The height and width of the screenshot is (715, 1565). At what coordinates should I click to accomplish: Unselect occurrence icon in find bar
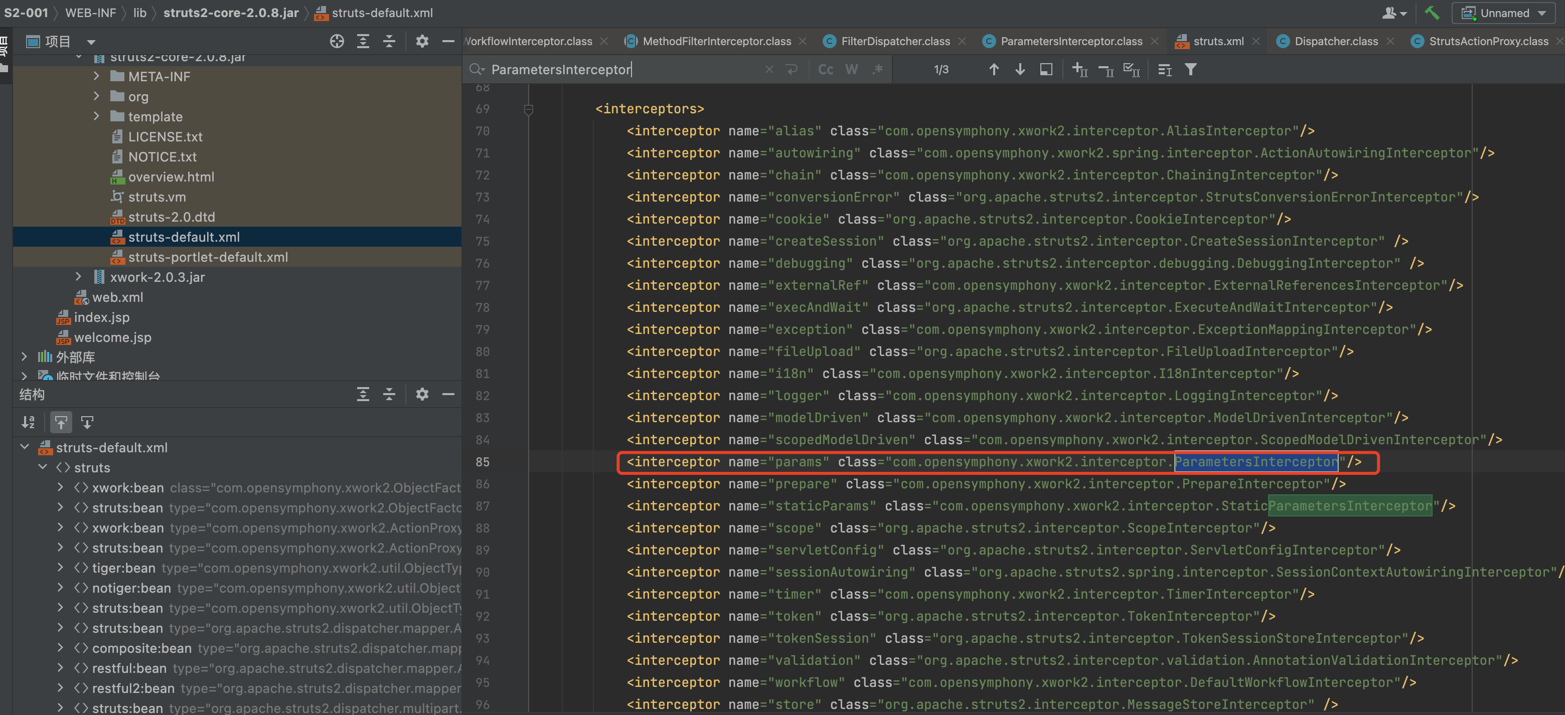(x=1106, y=71)
